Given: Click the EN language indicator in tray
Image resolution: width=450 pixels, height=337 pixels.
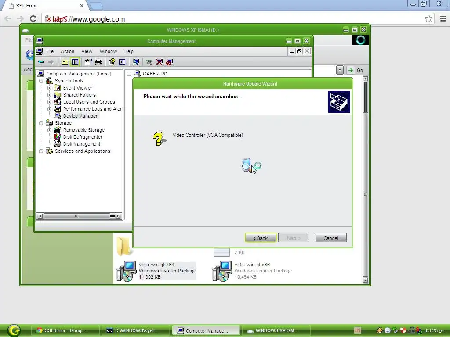Looking at the screenshot, I should [x=357, y=330].
